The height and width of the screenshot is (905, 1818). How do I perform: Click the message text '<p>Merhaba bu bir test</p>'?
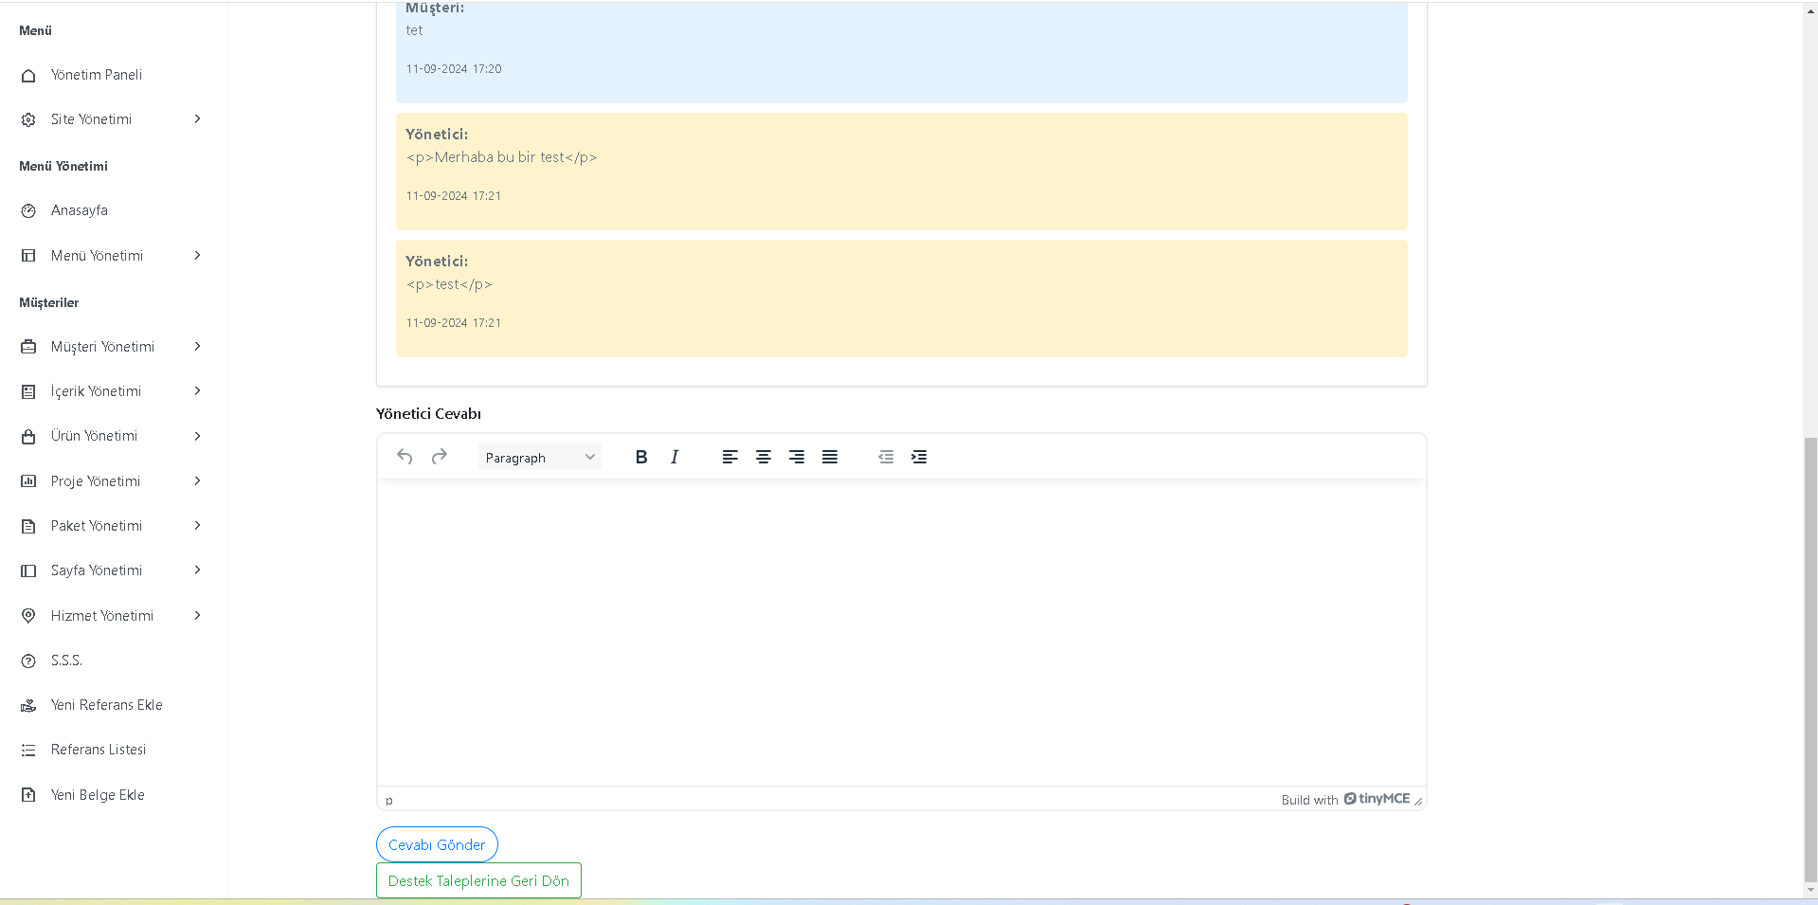(501, 157)
